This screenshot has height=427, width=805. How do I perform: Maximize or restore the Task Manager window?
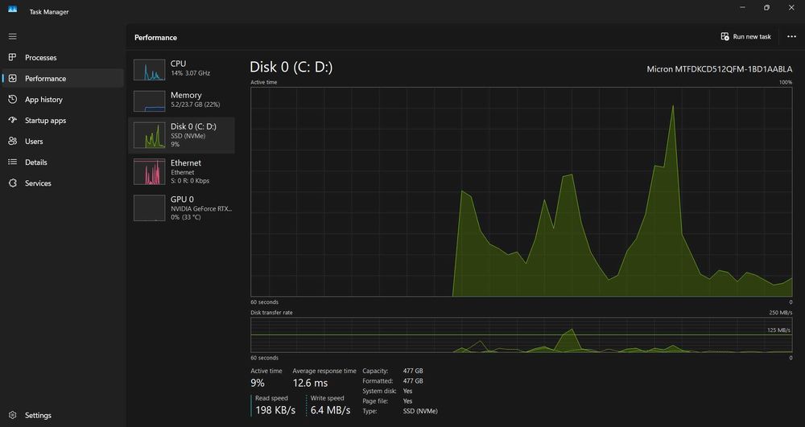[x=766, y=8]
